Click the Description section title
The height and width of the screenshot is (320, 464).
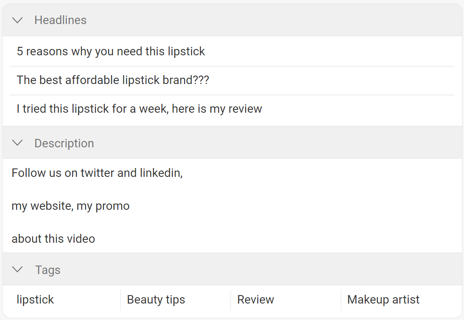pyautogui.click(x=64, y=144)
